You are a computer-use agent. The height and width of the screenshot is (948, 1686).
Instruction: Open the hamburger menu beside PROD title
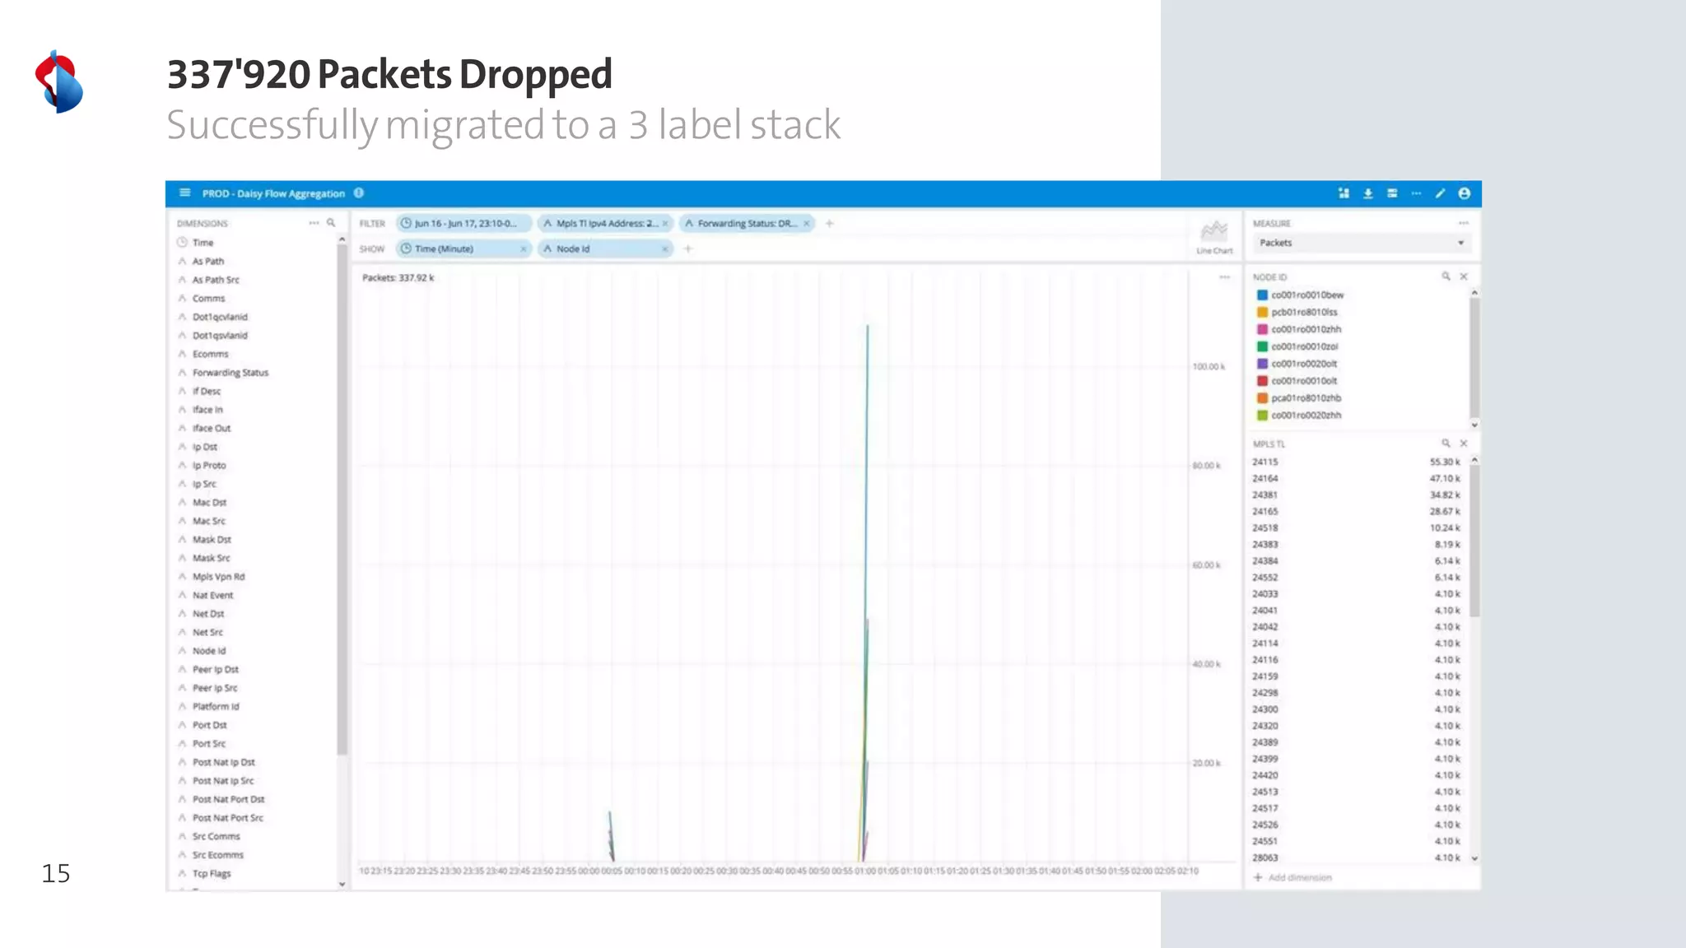pos(185,193)
